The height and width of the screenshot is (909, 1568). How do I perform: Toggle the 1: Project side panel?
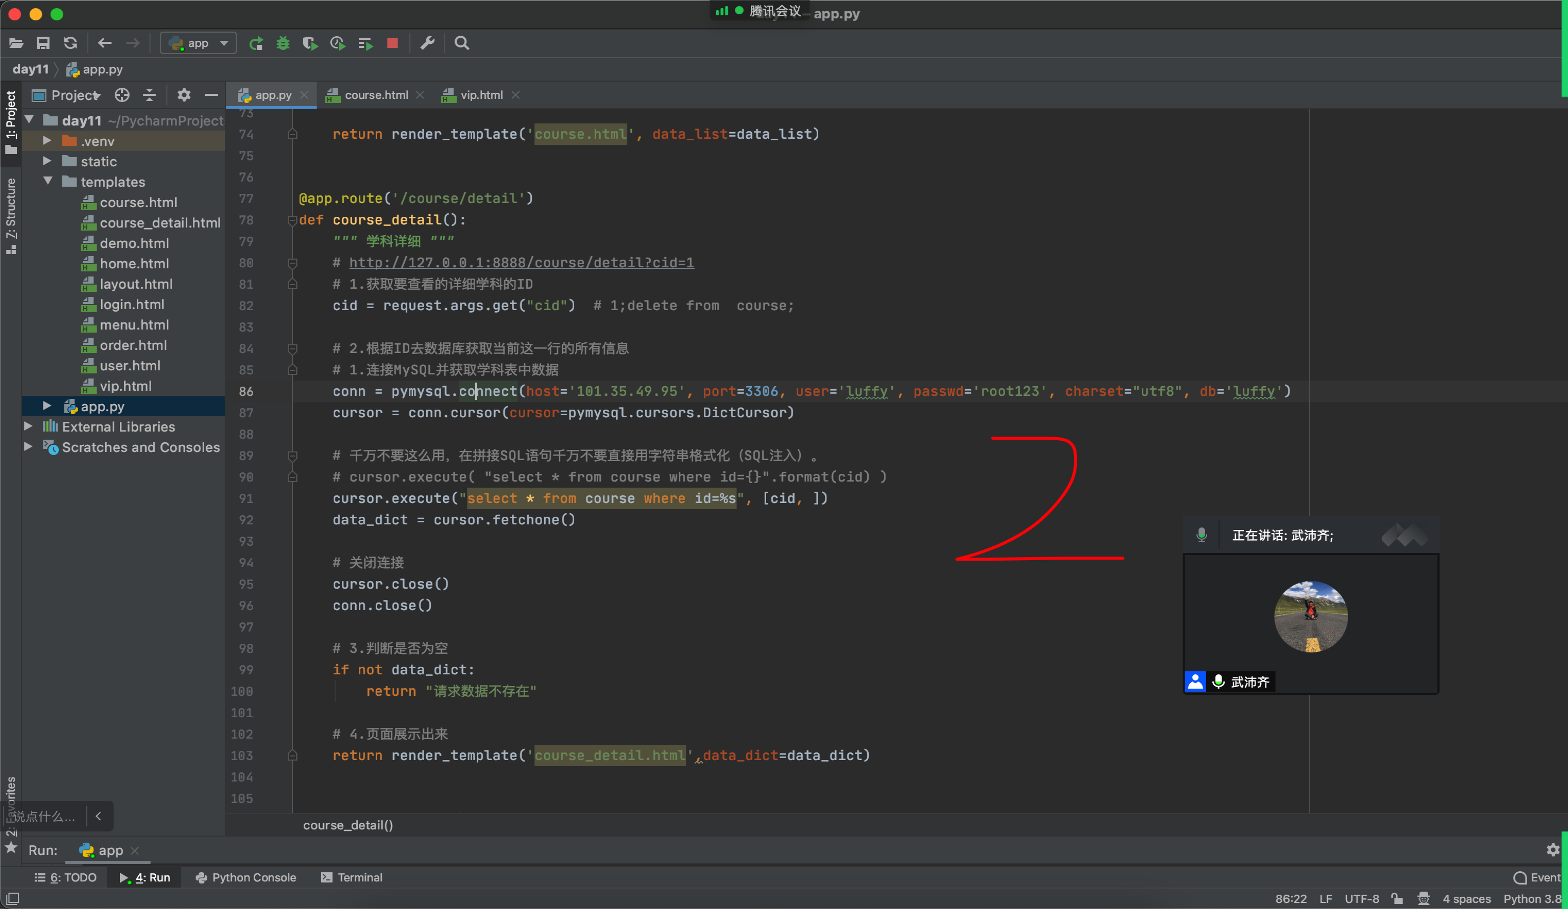point(11,122)
